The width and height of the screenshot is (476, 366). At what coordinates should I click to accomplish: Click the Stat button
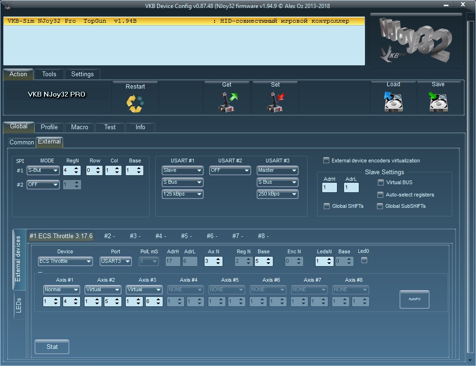click(52, 347)
